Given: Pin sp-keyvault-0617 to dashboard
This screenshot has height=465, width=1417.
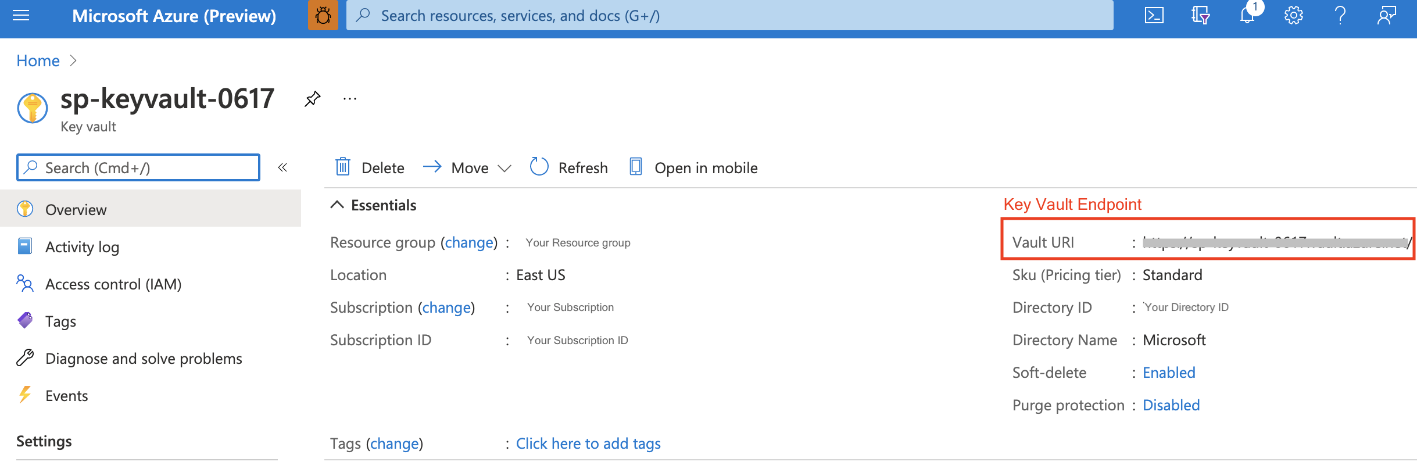Looking at the screenshot, I should (x=313, y=99).
